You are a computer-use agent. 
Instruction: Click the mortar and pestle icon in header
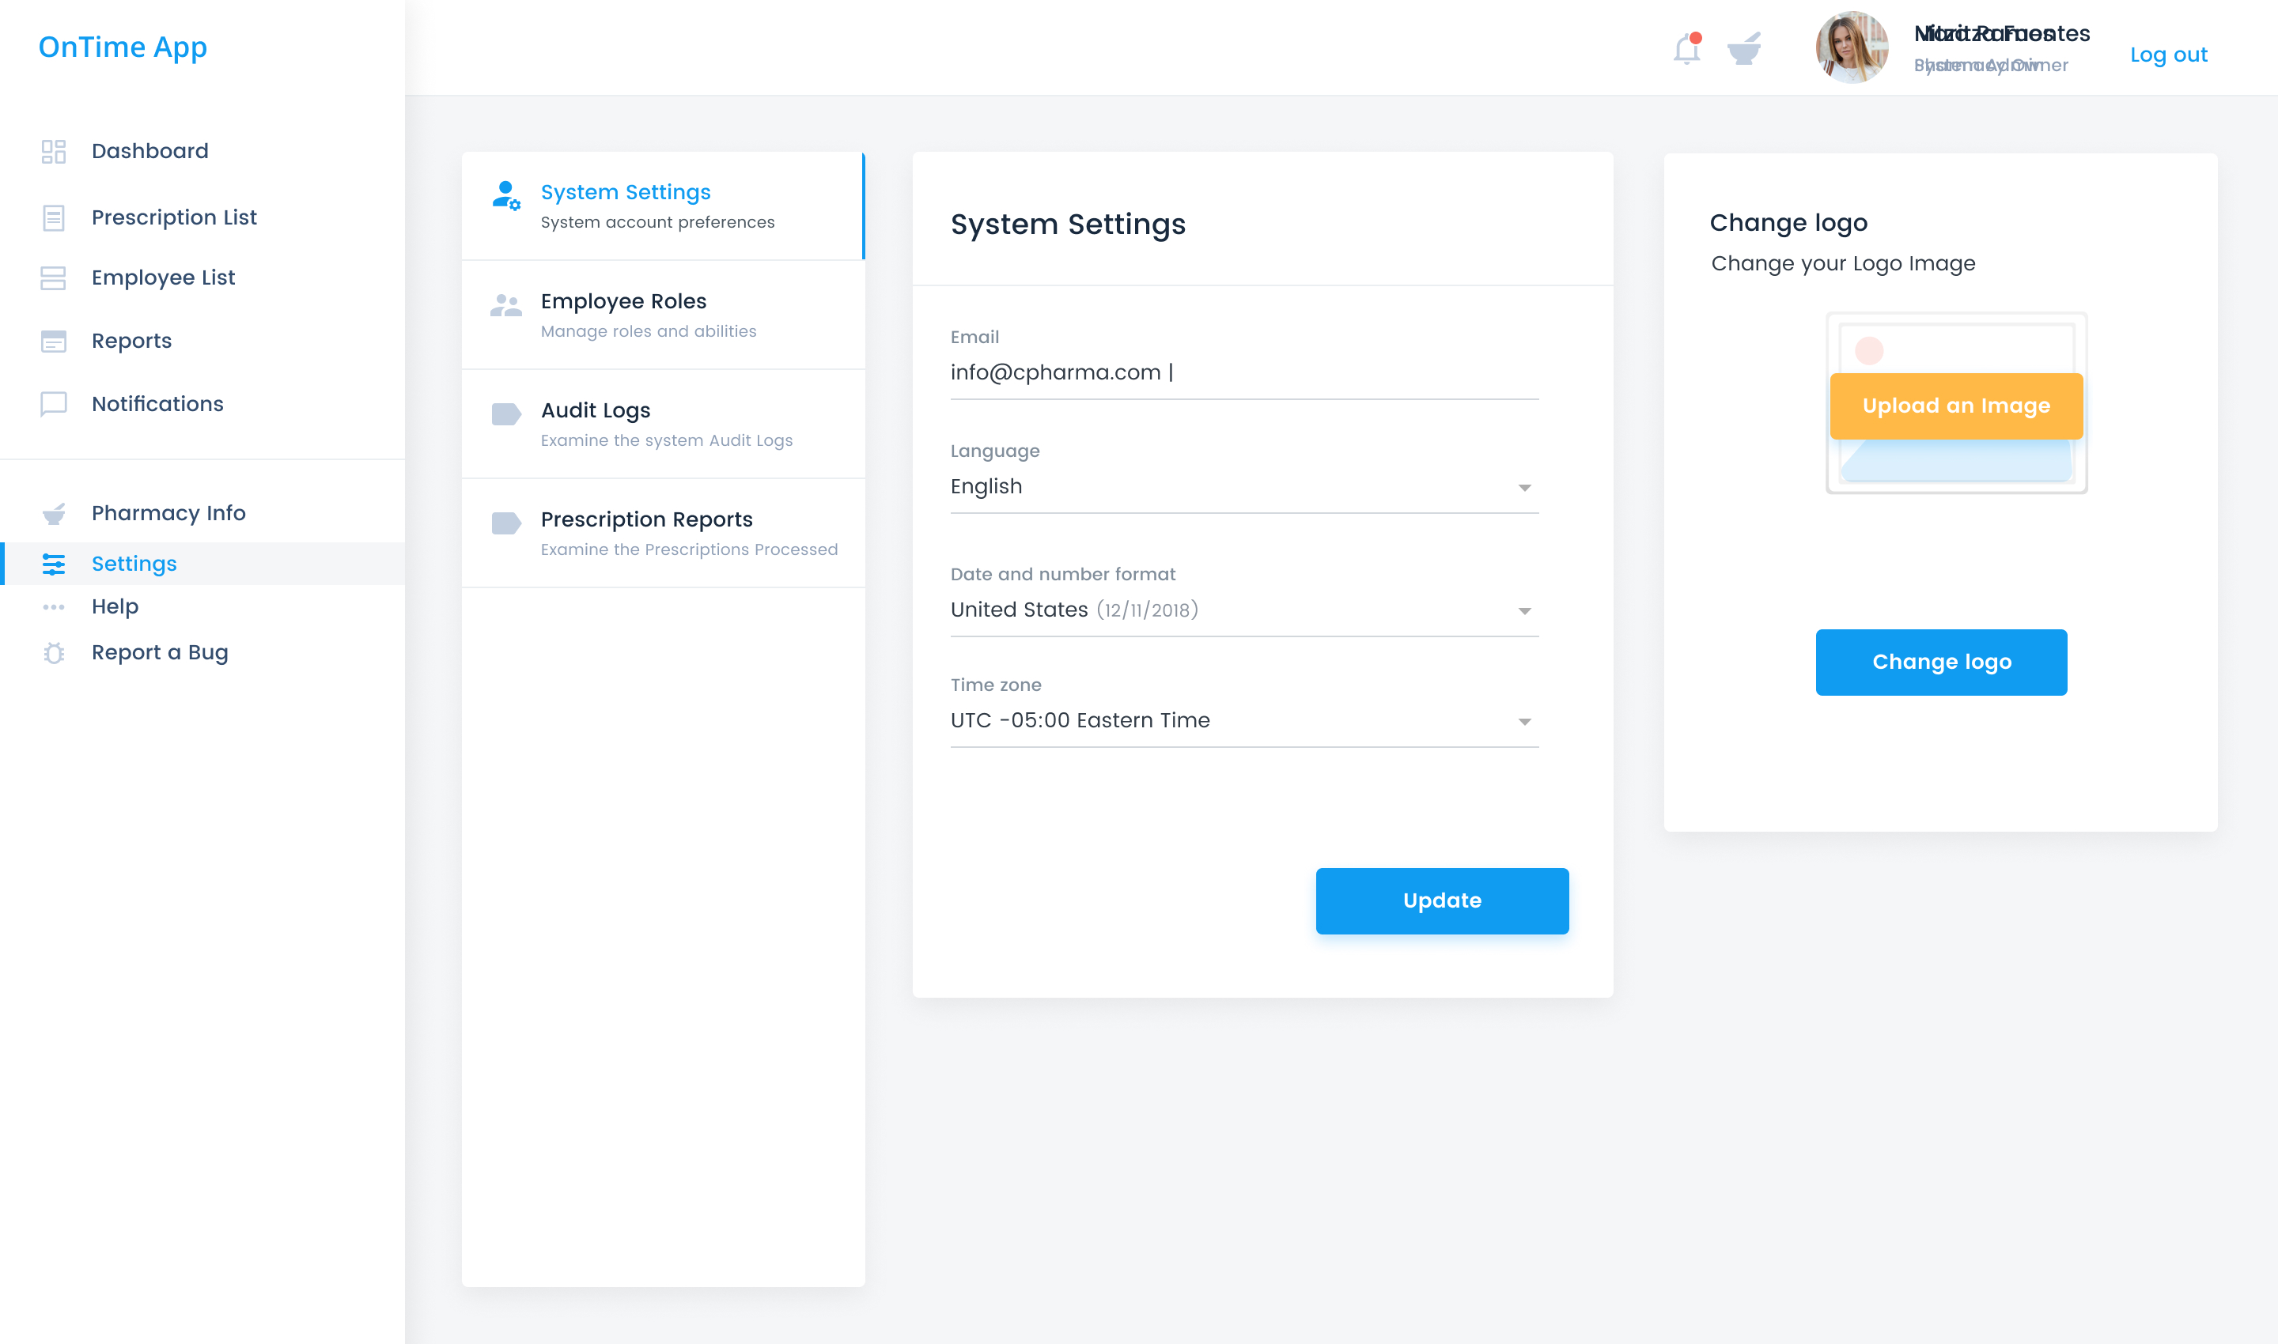1743,48
